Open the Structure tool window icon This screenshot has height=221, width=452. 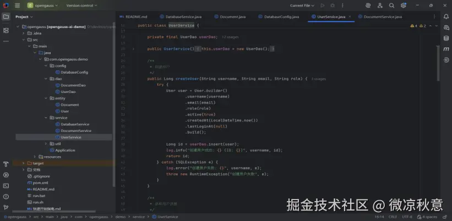(6, 30)
